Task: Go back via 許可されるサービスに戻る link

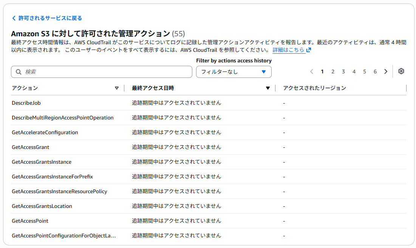Action: pyautogui.click(x=47, y=18)
